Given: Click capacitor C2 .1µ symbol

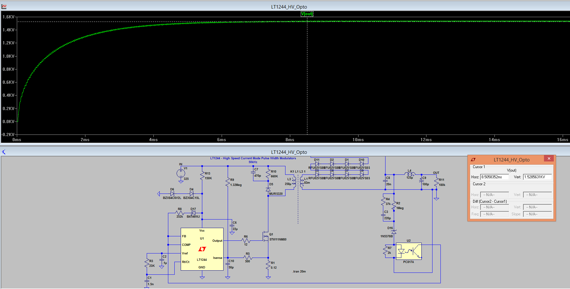Looking at the screenshot, I should [x=162, y=259].
